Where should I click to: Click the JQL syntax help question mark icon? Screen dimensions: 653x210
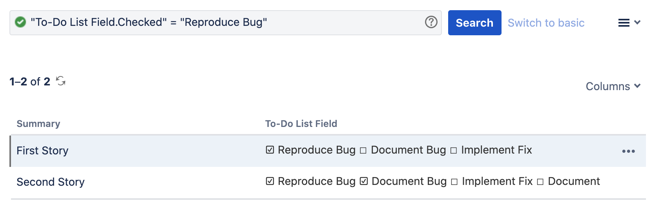(431, 22)
